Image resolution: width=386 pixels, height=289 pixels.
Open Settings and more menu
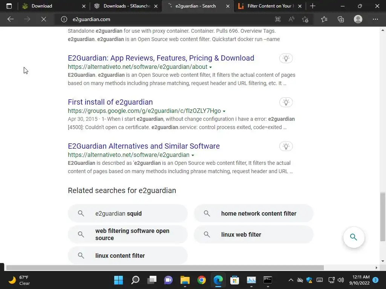click(375, 19)
